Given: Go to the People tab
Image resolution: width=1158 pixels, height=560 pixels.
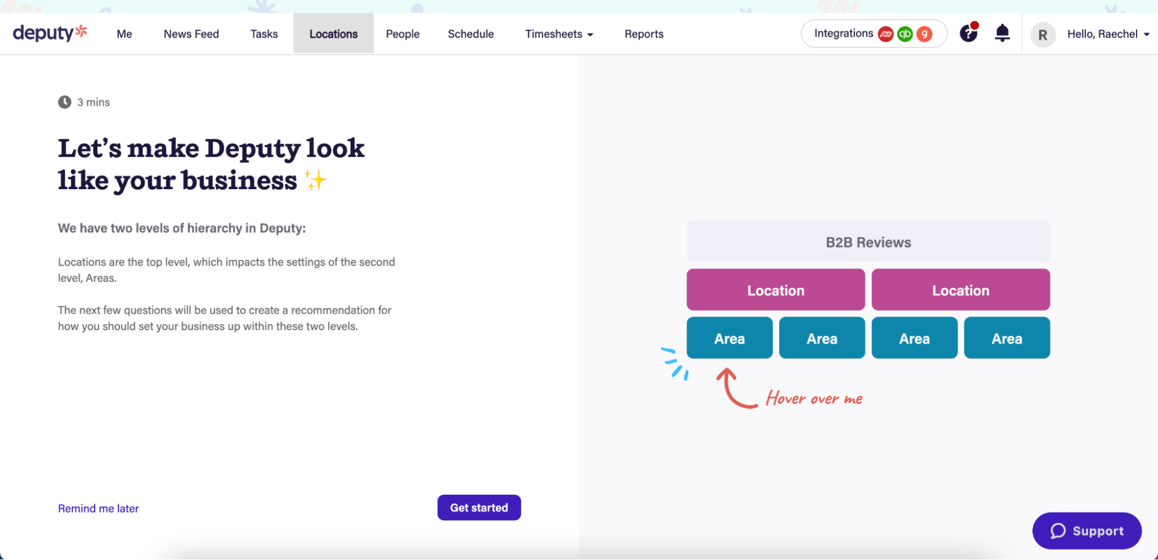Looking at the screenshot, I should click(403, 34).
